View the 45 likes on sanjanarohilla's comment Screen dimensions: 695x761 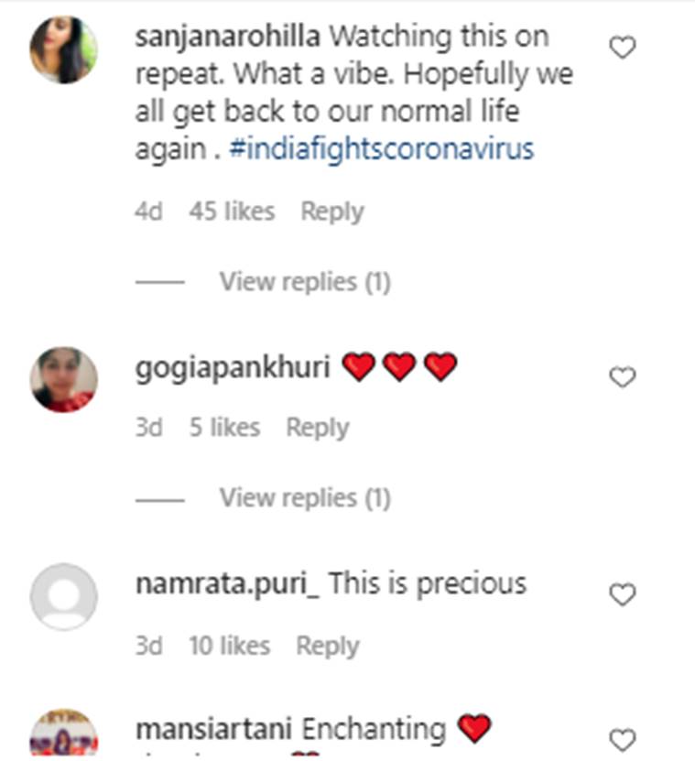(232, 212)
